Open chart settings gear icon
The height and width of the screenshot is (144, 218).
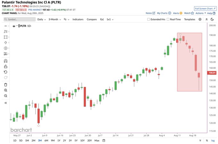point(200,19)
